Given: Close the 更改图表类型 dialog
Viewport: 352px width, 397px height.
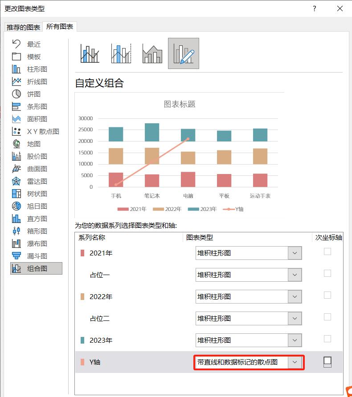Looking at the screenshot, I should pos(340,8).
